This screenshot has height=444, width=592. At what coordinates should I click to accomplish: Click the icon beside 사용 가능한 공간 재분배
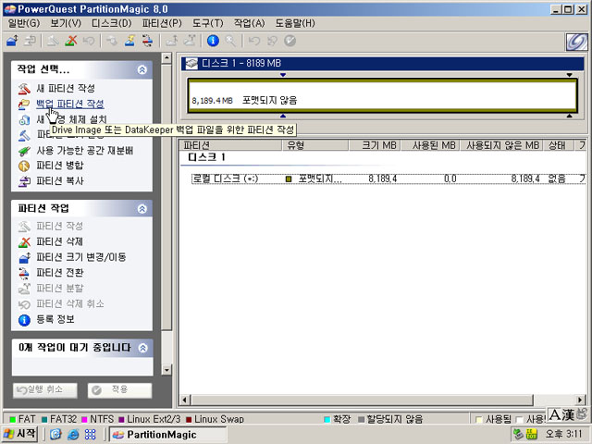24,151
